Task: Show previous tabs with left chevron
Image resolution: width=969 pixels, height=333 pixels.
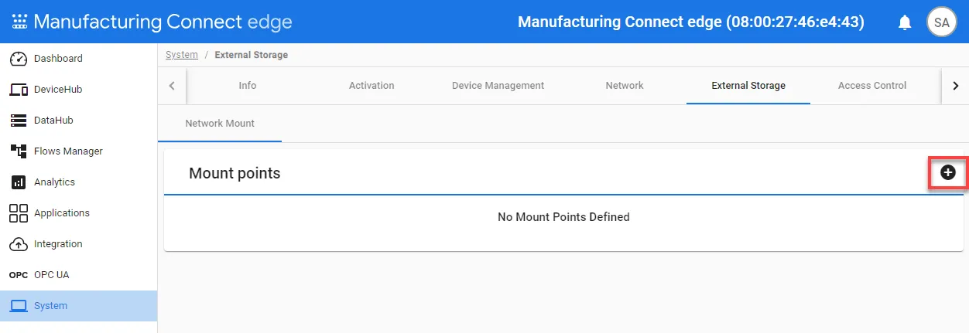Action: click(172, 86)
